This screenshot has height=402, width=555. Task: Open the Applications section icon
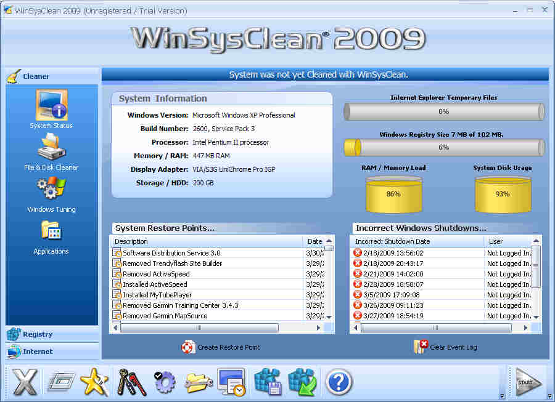pyautogui.click(x=51, y=231)
